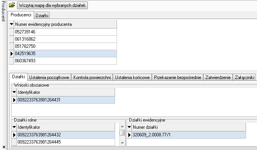This screenshot has height=150, width=257.
Task: Click row indicator arrow of 0092233763981264431
Action: click(14, 100)
